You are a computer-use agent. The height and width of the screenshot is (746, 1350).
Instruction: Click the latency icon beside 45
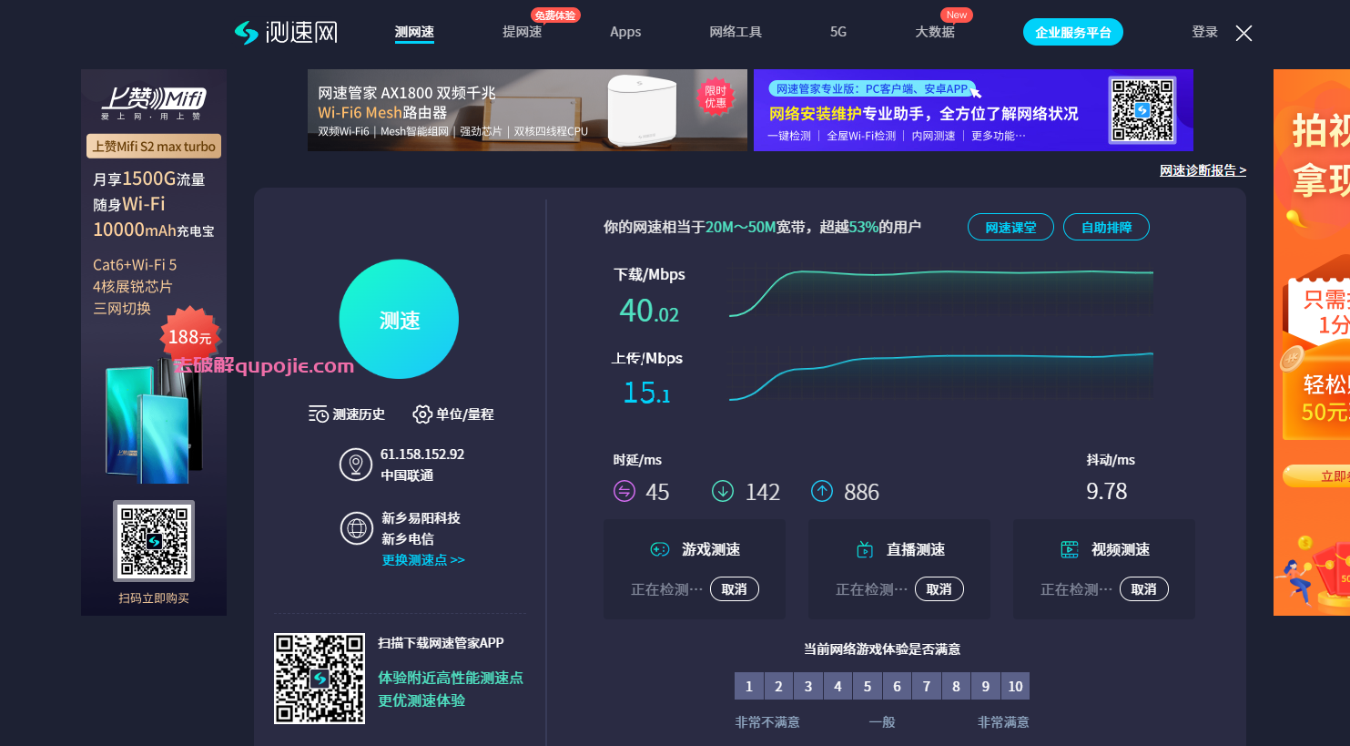coord(624,492)
